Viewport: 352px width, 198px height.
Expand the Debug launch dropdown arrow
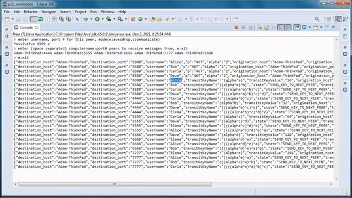(91, 19)
